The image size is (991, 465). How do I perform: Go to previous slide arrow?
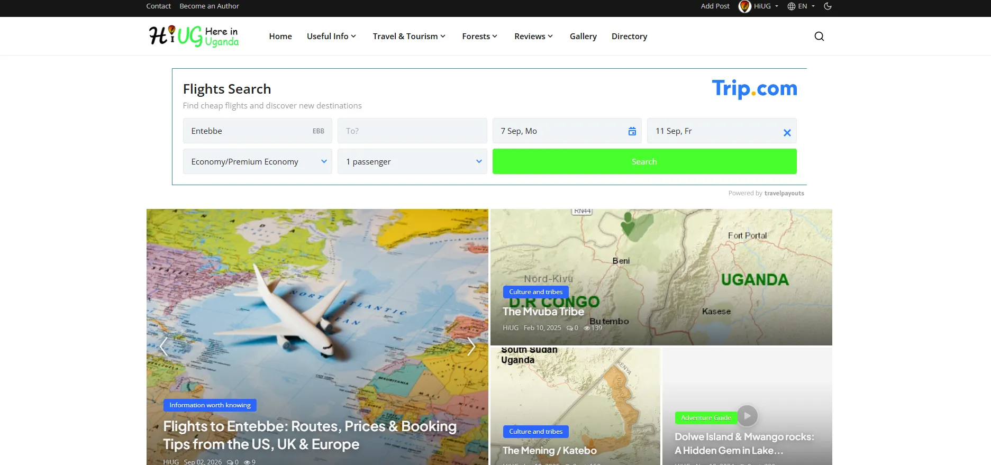(x=163, y=347)
